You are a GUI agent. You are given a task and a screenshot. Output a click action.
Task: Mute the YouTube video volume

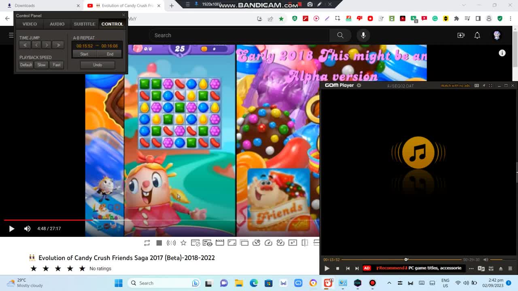(27, 229)
